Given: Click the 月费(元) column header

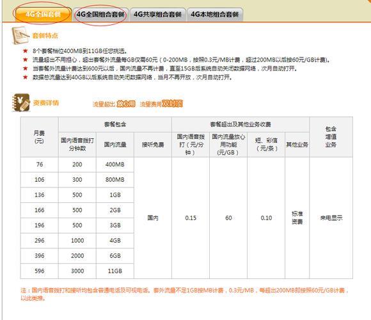Looking at the screenshot, I should click(39, 137).
